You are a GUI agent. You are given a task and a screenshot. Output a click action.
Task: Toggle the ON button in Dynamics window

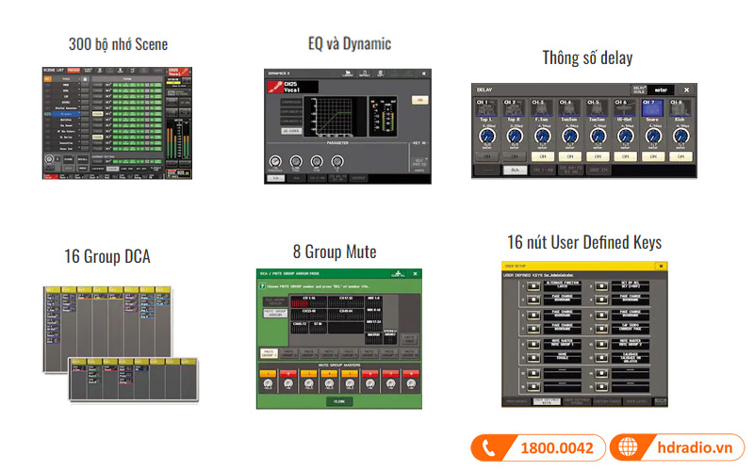click(x=419, y=100)
